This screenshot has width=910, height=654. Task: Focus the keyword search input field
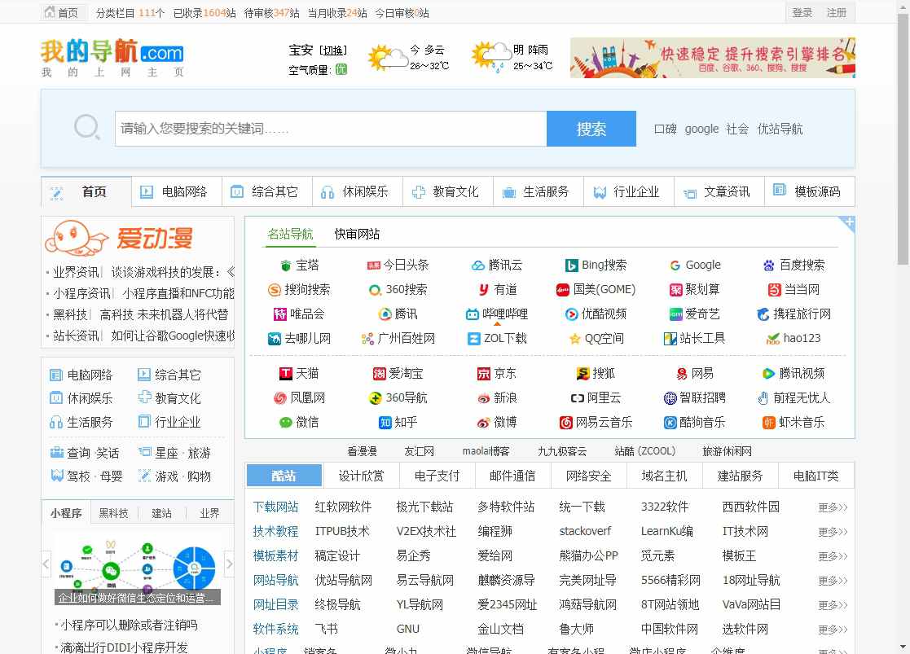(x=331, y=128)
